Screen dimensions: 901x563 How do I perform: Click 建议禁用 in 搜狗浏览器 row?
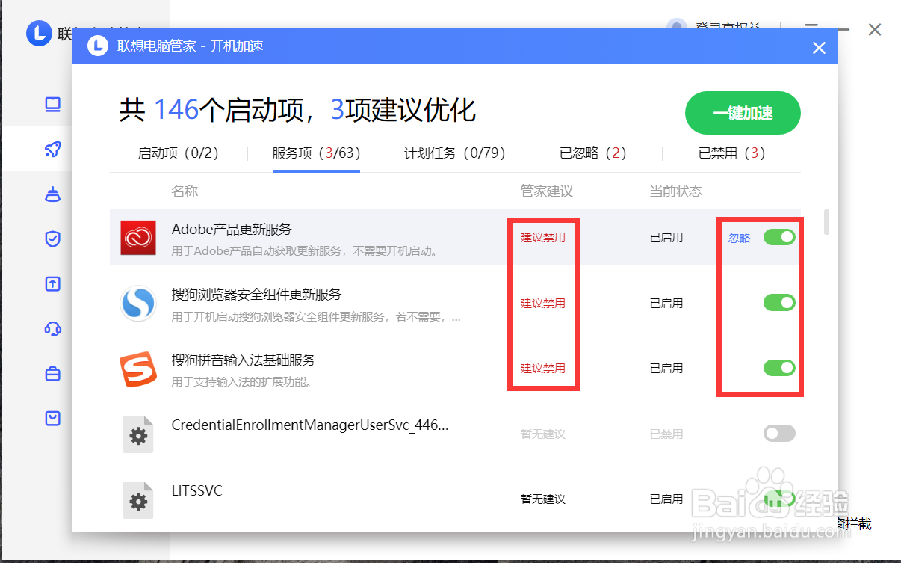click(x=543, y=304)
